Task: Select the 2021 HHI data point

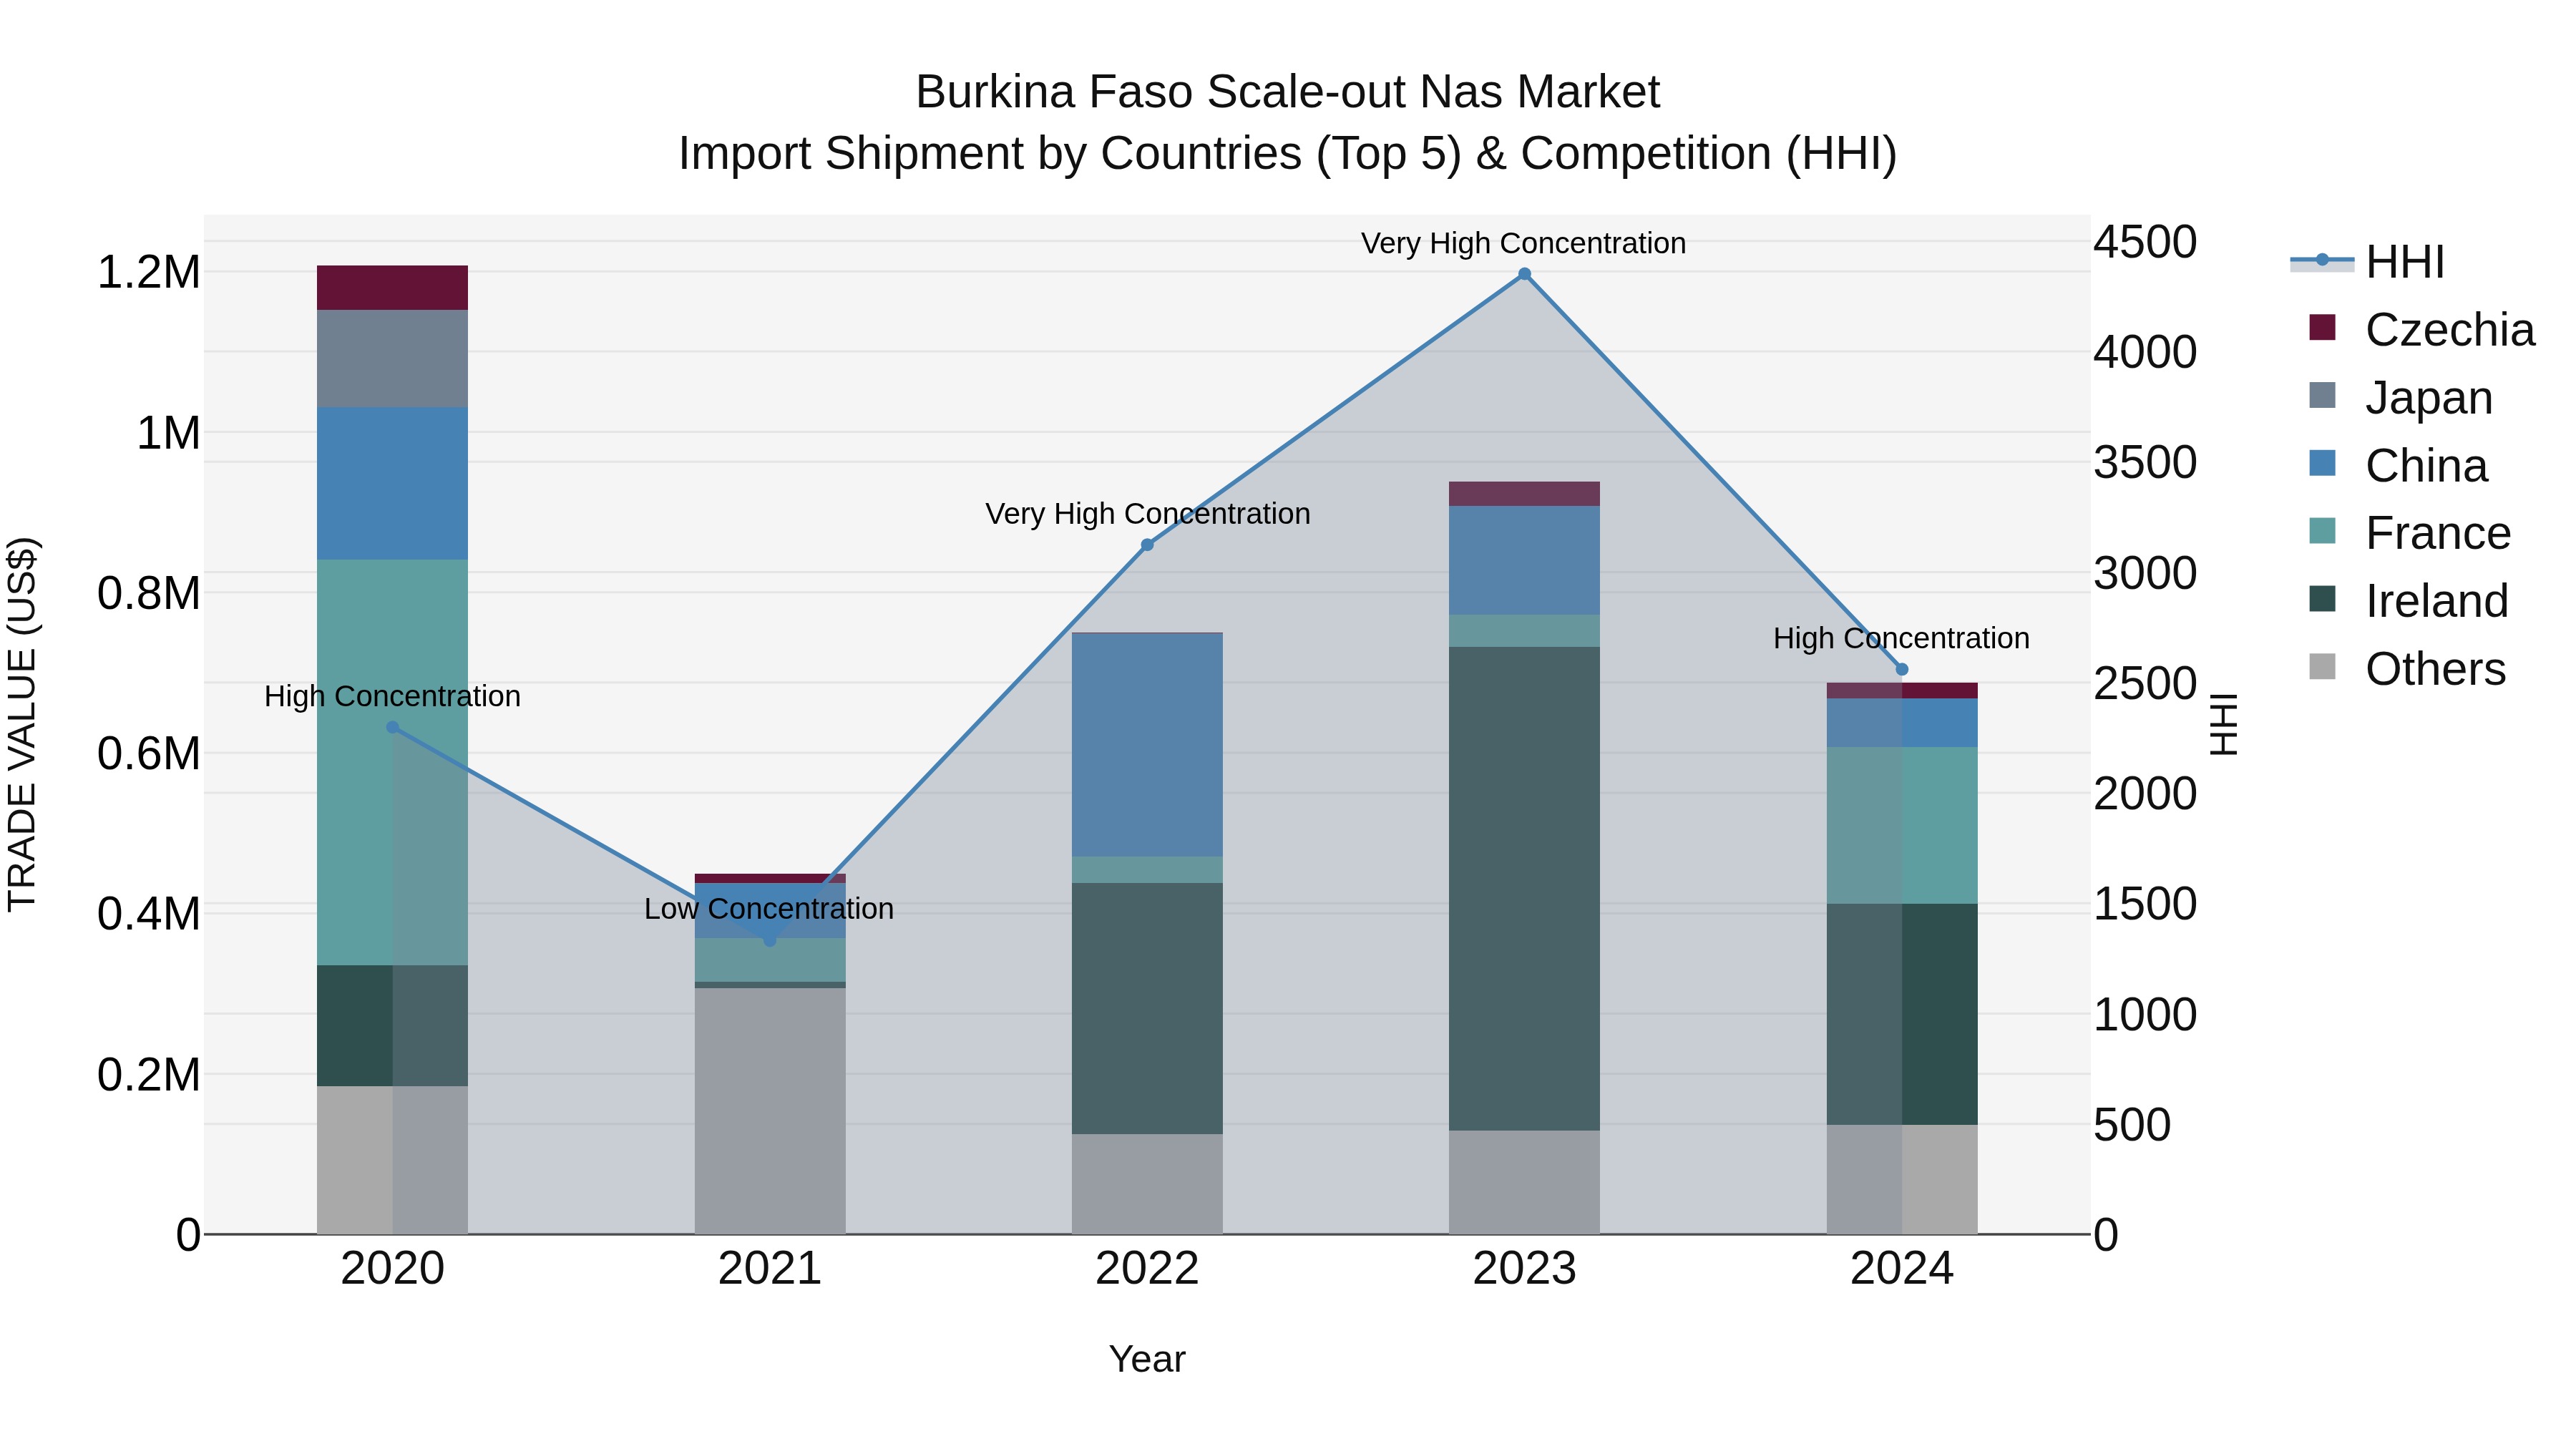Action: [770, 941]
